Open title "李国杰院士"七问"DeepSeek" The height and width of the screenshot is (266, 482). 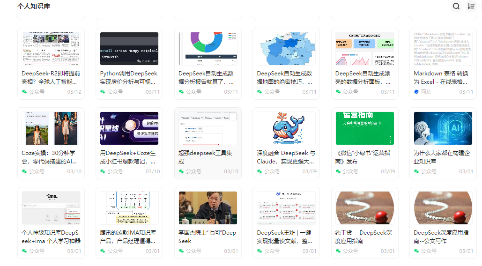[x=207, y=237]
